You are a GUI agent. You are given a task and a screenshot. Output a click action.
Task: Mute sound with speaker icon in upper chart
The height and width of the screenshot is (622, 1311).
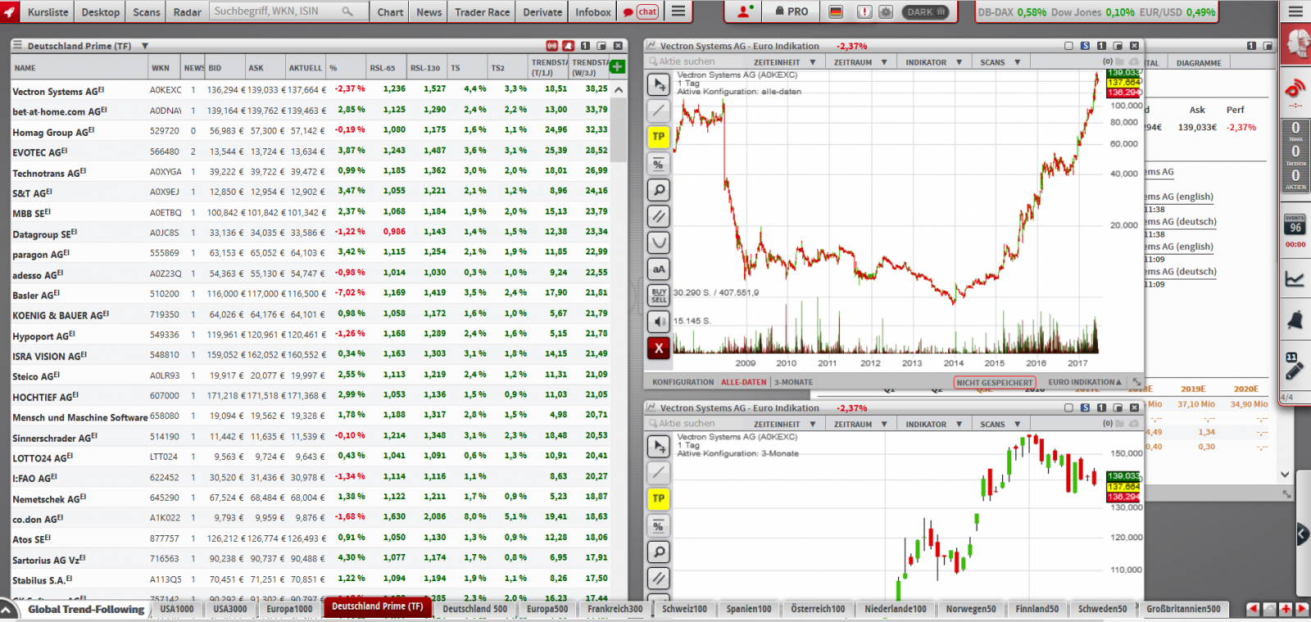coord(659,322)
